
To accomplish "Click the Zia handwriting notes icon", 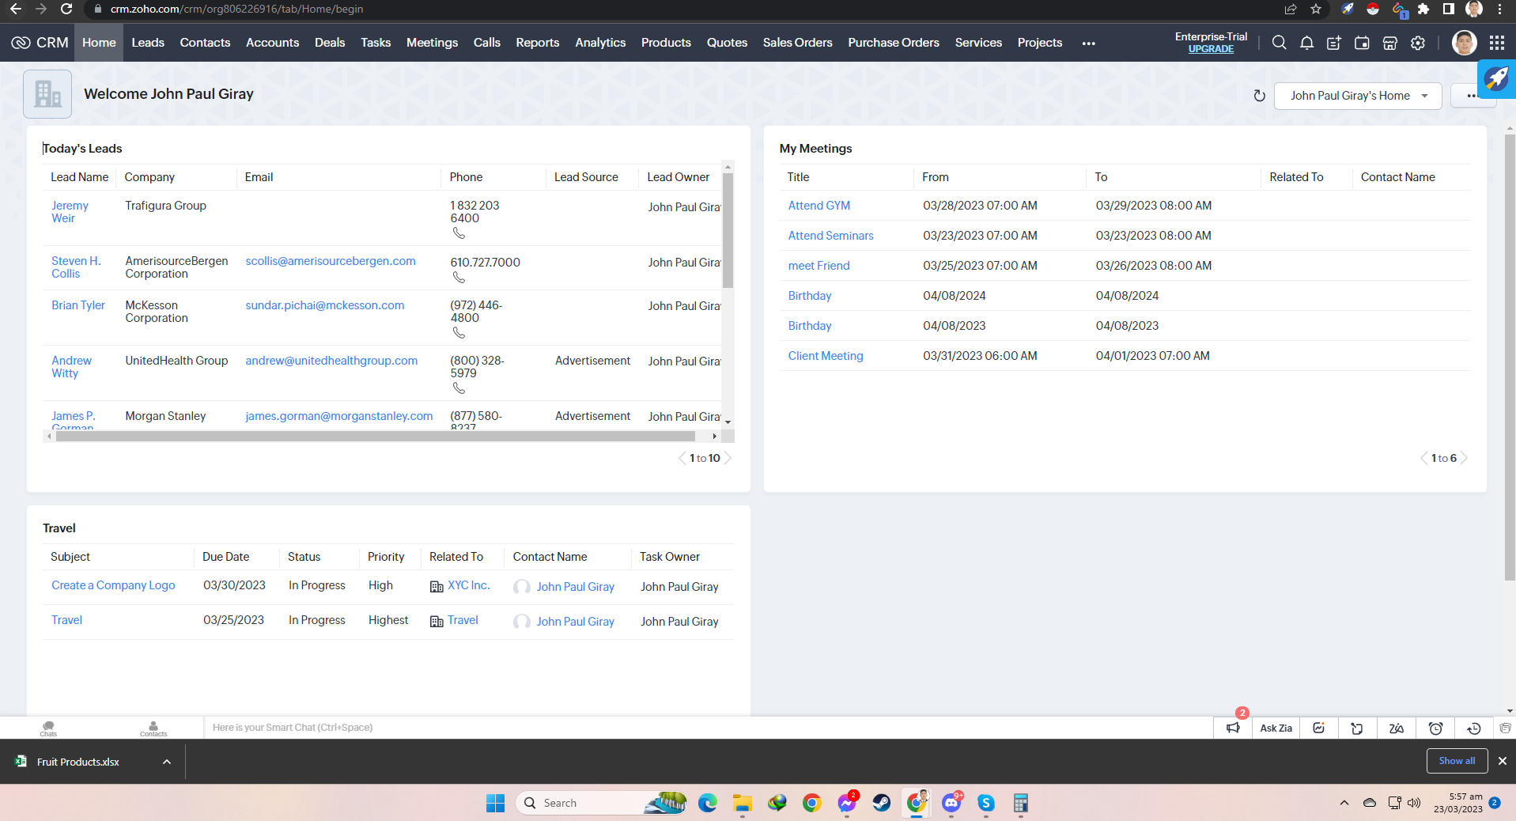I will tap(1397, 728).
